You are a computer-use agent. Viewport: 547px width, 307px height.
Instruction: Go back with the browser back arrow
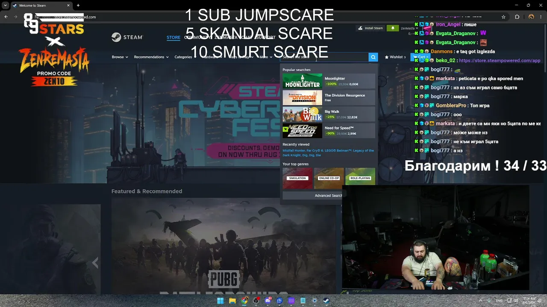[x=6, y=17]
